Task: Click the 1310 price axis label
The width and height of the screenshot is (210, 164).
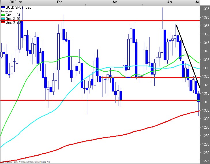Action: tap(206, 102)
